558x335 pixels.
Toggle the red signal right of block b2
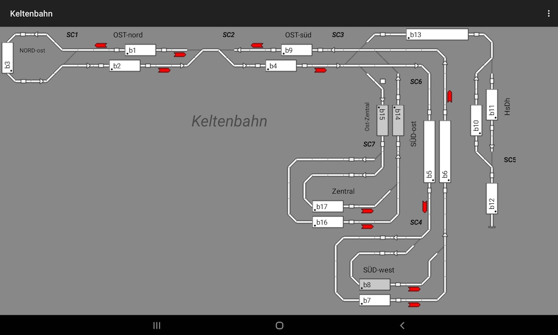point(164,70)
